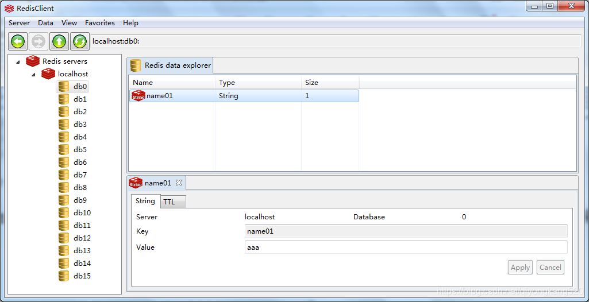Select the Redis servers tree label
This screenshot has width=589, height=302.
click(x=65, y=61)
